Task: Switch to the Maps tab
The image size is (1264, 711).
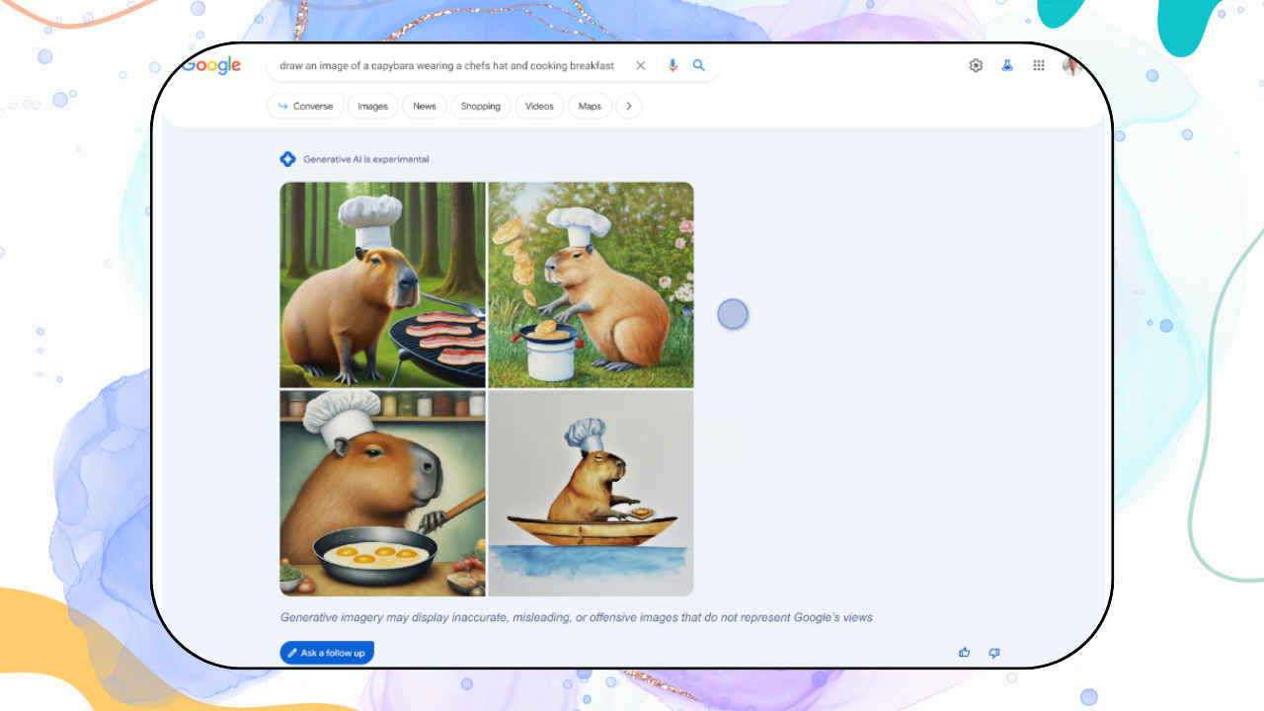Action: 590,106
